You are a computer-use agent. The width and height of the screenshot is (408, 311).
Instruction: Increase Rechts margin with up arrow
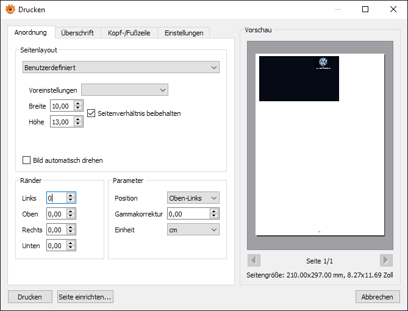(x=71, y=227)
